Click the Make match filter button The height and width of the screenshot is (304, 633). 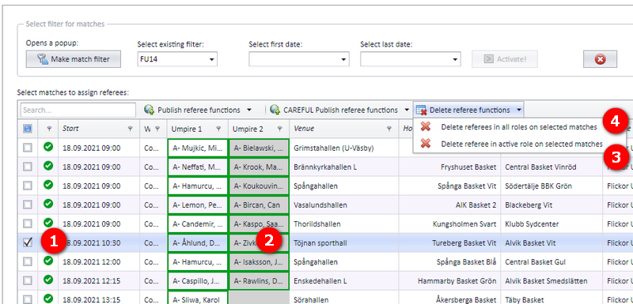point(74,59)
